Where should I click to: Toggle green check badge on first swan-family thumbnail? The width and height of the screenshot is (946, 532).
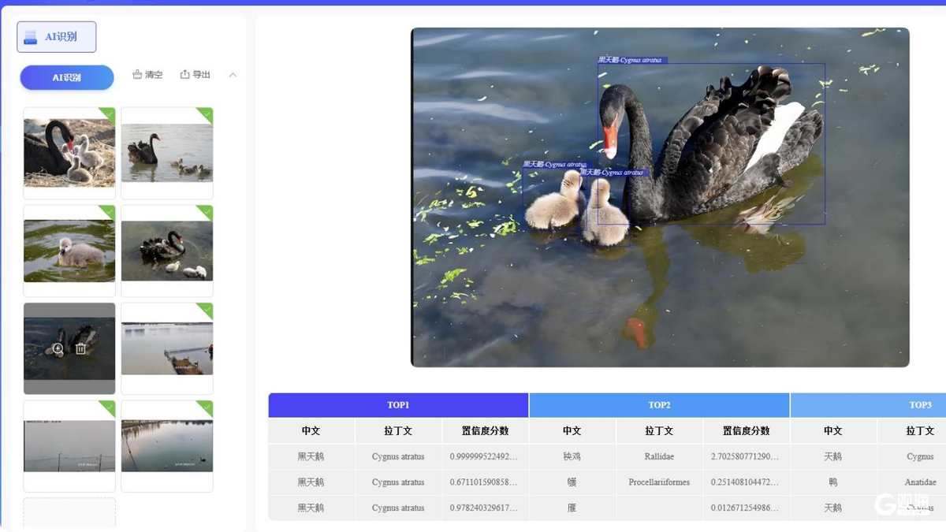(110, 115)
